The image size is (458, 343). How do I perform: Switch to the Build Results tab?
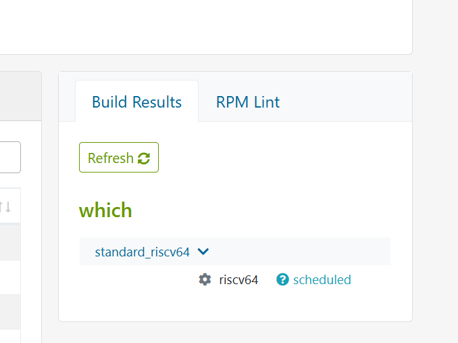tap(136, 102)
